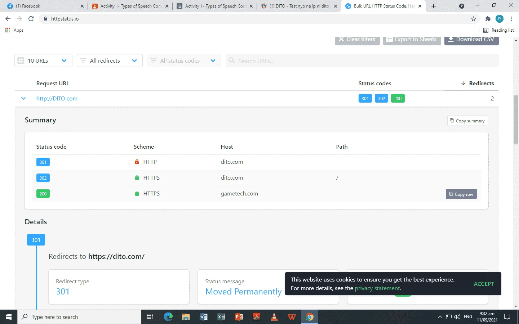
Task: Open the Chrome profile avatar
Action: point(499,19)
